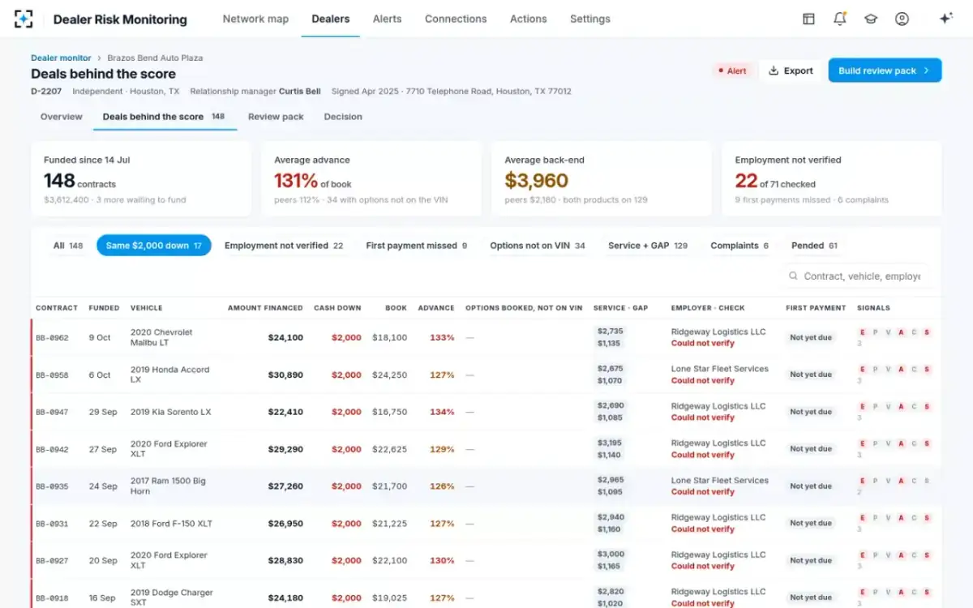973x608 pixels.
Task: Follow the Dealer monitor breadcrumb link
Action: click(61, 58)
